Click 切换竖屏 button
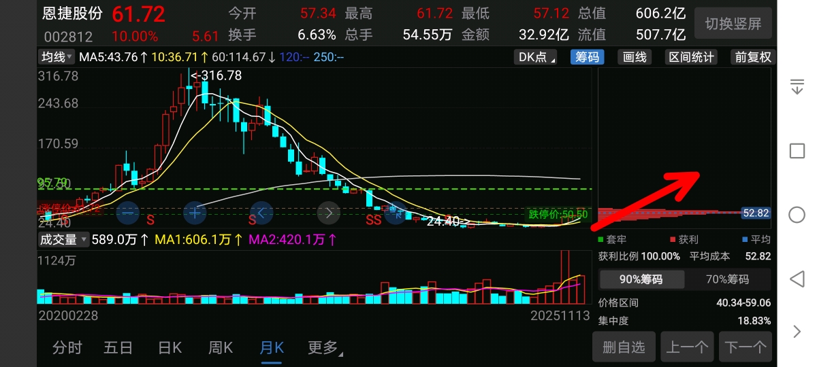The image size is (817, 367). click(x=733, y=24)
